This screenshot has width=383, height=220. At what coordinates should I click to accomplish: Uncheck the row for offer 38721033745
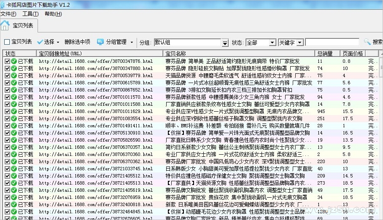[7, 169]
